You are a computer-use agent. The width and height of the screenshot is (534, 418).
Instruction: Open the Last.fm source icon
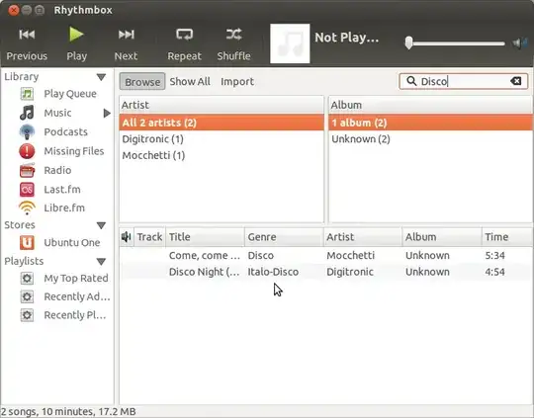[x=27, y=190]
